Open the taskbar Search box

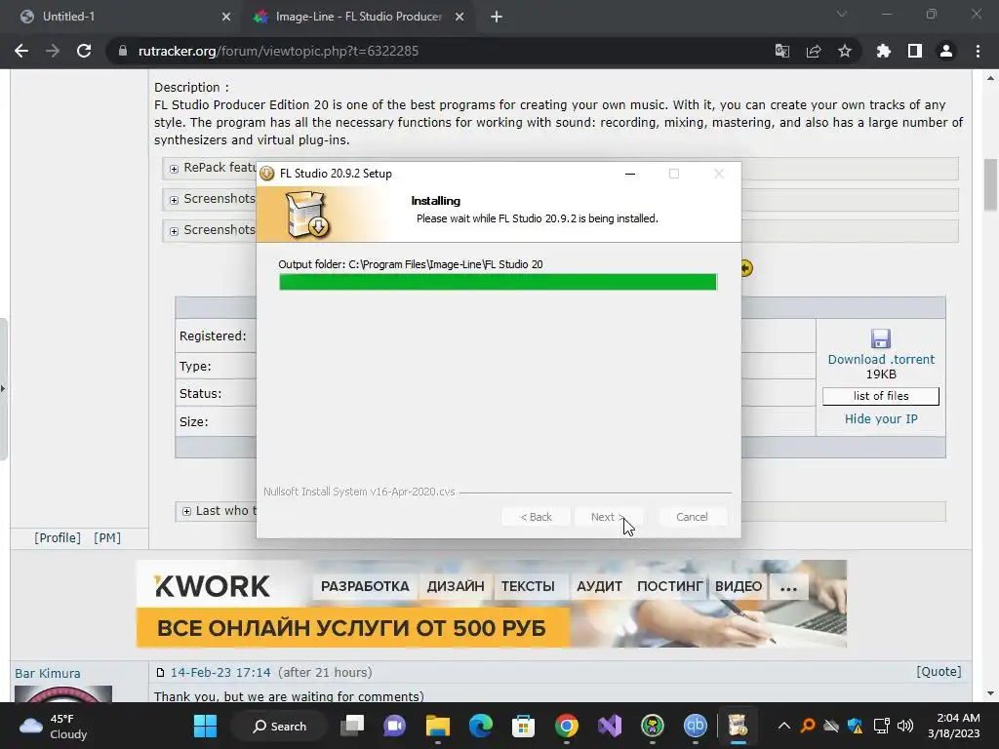[x=280, y=726]
